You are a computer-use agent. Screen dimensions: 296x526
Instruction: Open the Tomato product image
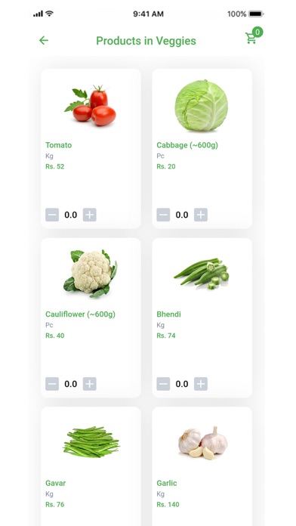[91, 106]
